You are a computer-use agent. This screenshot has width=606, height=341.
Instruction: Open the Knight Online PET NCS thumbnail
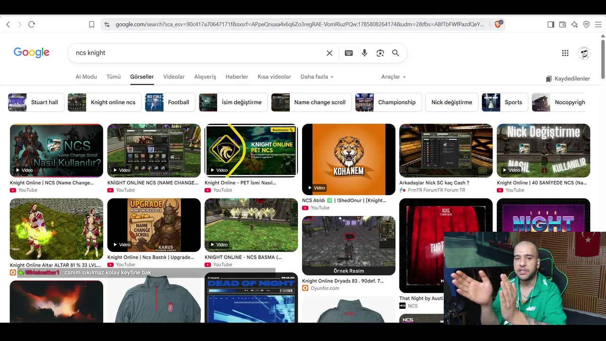tap(251, 151)
